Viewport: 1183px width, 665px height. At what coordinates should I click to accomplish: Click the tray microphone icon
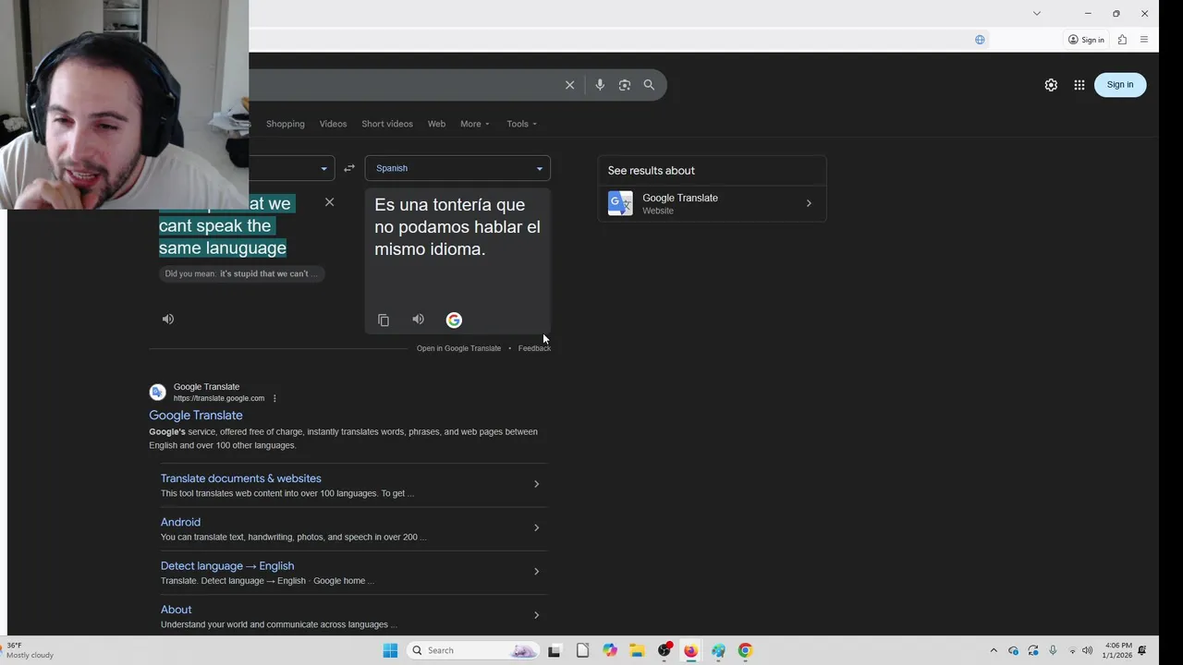pyautogui.click(x=1053, y=650)
